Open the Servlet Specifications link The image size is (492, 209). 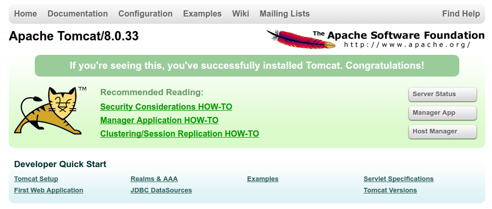click(x=399, y=179)
